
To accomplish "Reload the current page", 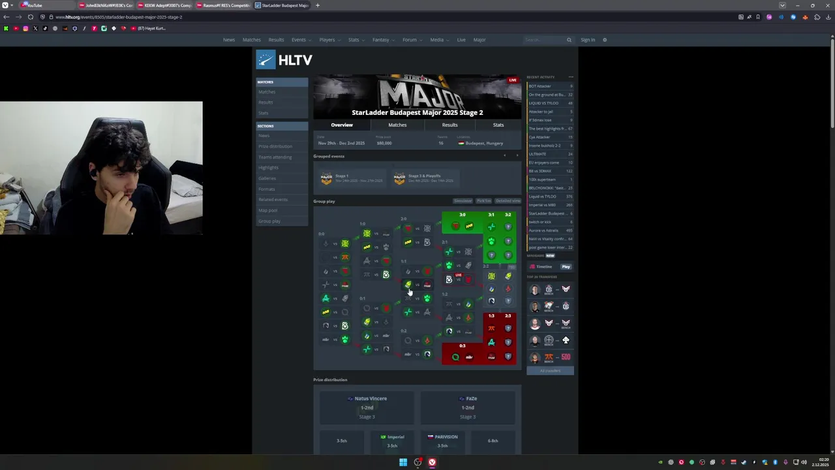I will coord(30,17).
